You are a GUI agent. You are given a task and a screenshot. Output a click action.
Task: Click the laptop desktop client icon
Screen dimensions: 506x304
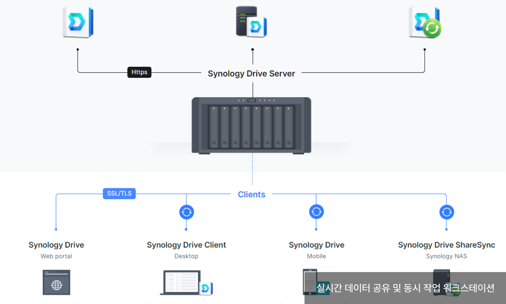[187, 282]
